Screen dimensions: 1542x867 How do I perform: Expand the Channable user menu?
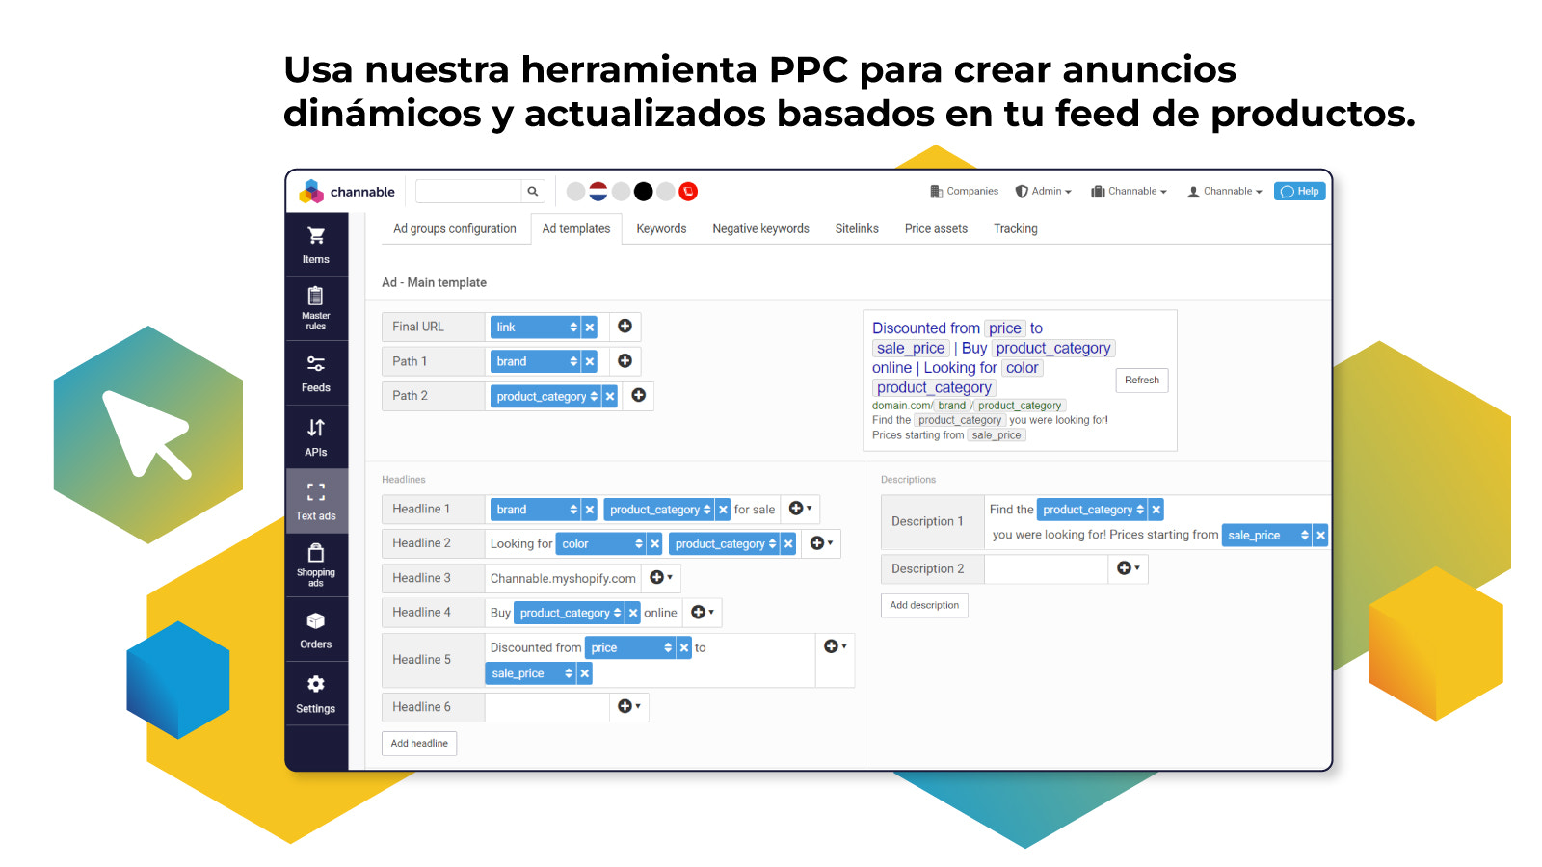1225,192
